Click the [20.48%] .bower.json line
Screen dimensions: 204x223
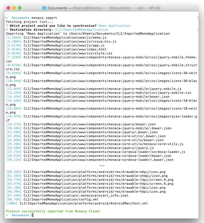89,128
